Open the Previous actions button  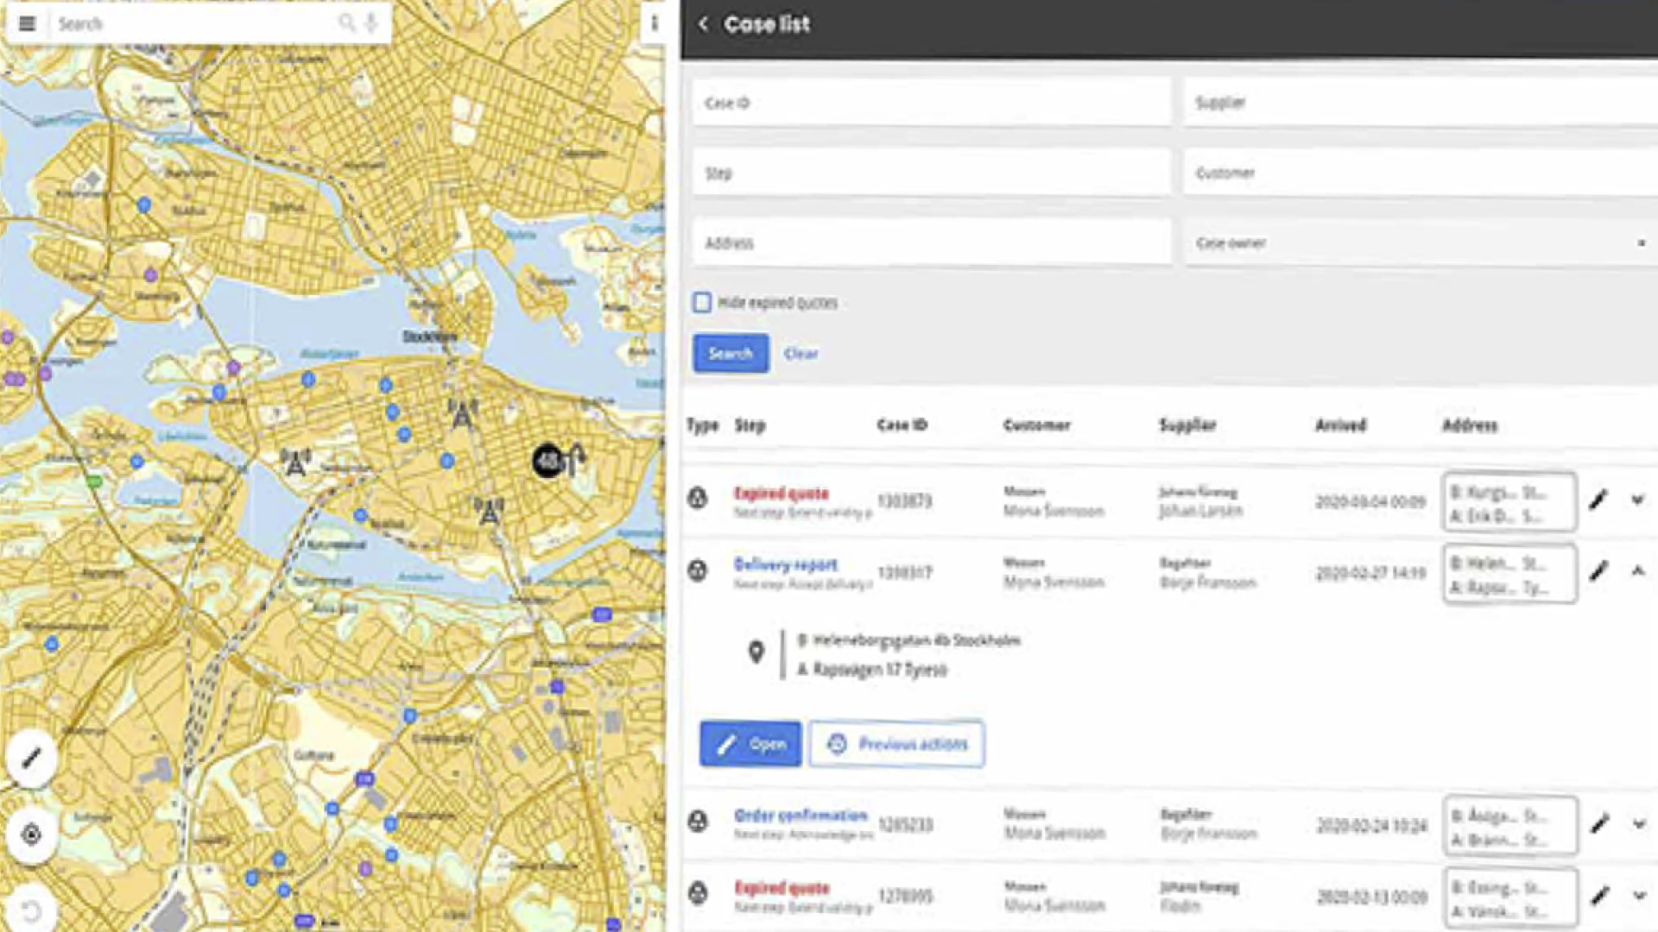896,744
